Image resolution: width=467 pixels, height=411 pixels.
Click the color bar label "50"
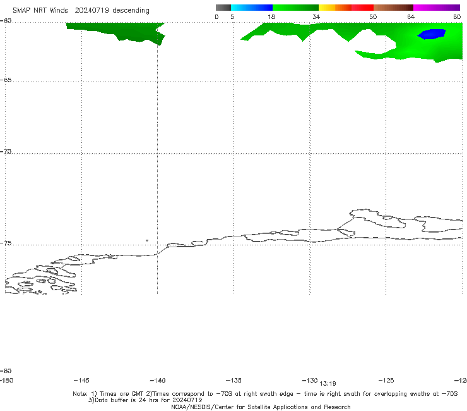click(373, 16)
